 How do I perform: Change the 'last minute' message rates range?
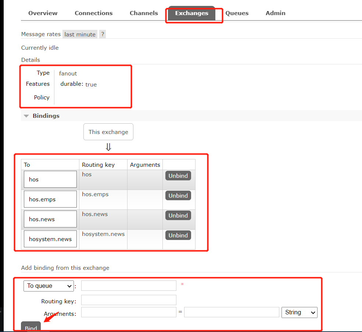click(80, 34)
